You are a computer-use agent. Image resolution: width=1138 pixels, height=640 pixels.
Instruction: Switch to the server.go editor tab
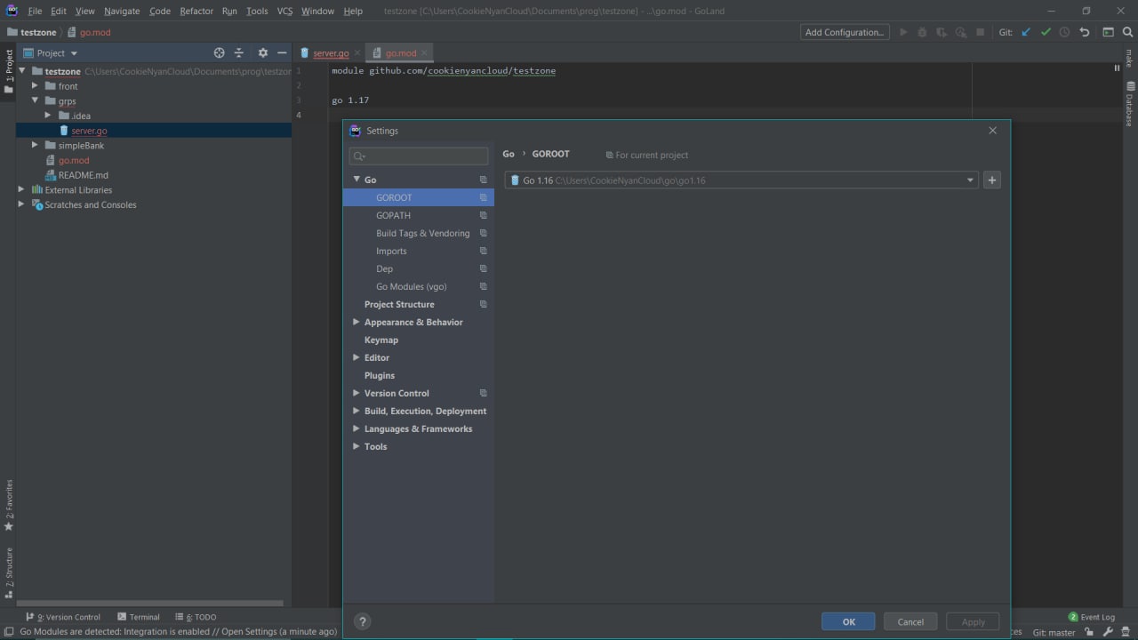tap(330, 53)
